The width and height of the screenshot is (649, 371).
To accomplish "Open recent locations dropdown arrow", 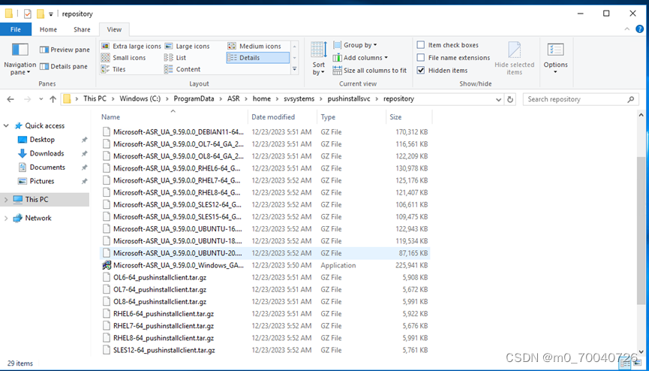I will pos(41,99).
